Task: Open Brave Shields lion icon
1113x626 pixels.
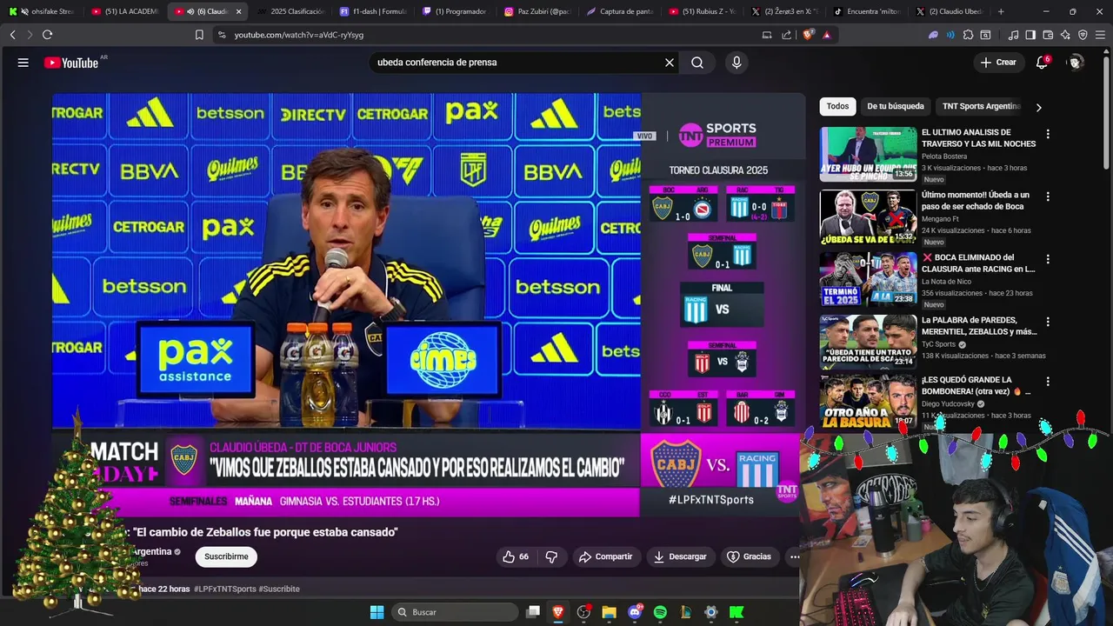Action: [808, 35]
